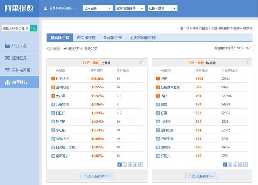
Task: Go to page 4 of 热搜榜
Action: click(x=240, y=164)
